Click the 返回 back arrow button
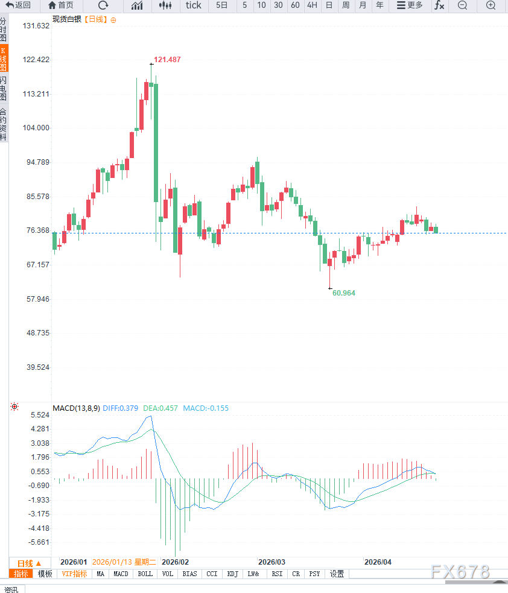508x593 pixels. pos(18,5)
